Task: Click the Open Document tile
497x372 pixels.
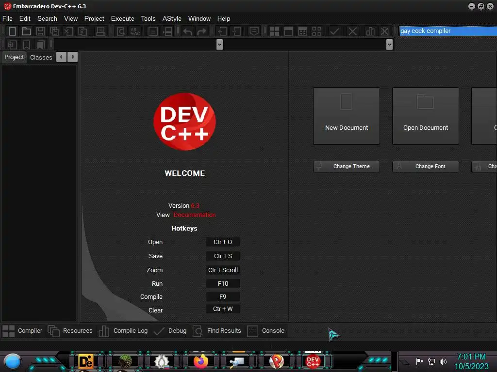Action: [x=426, y=116]
